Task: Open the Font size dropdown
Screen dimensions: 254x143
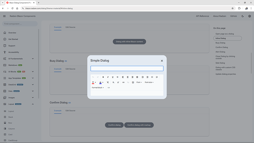Action: click(x=149, y=82)
